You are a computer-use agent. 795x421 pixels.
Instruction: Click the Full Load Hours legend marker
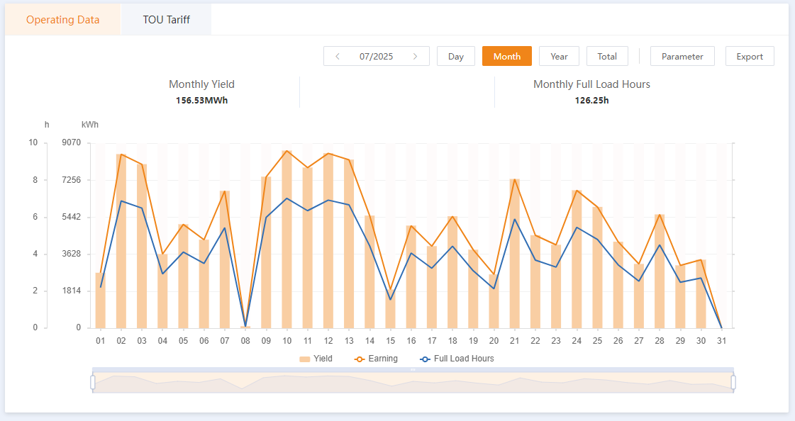(x=425, y=359)
